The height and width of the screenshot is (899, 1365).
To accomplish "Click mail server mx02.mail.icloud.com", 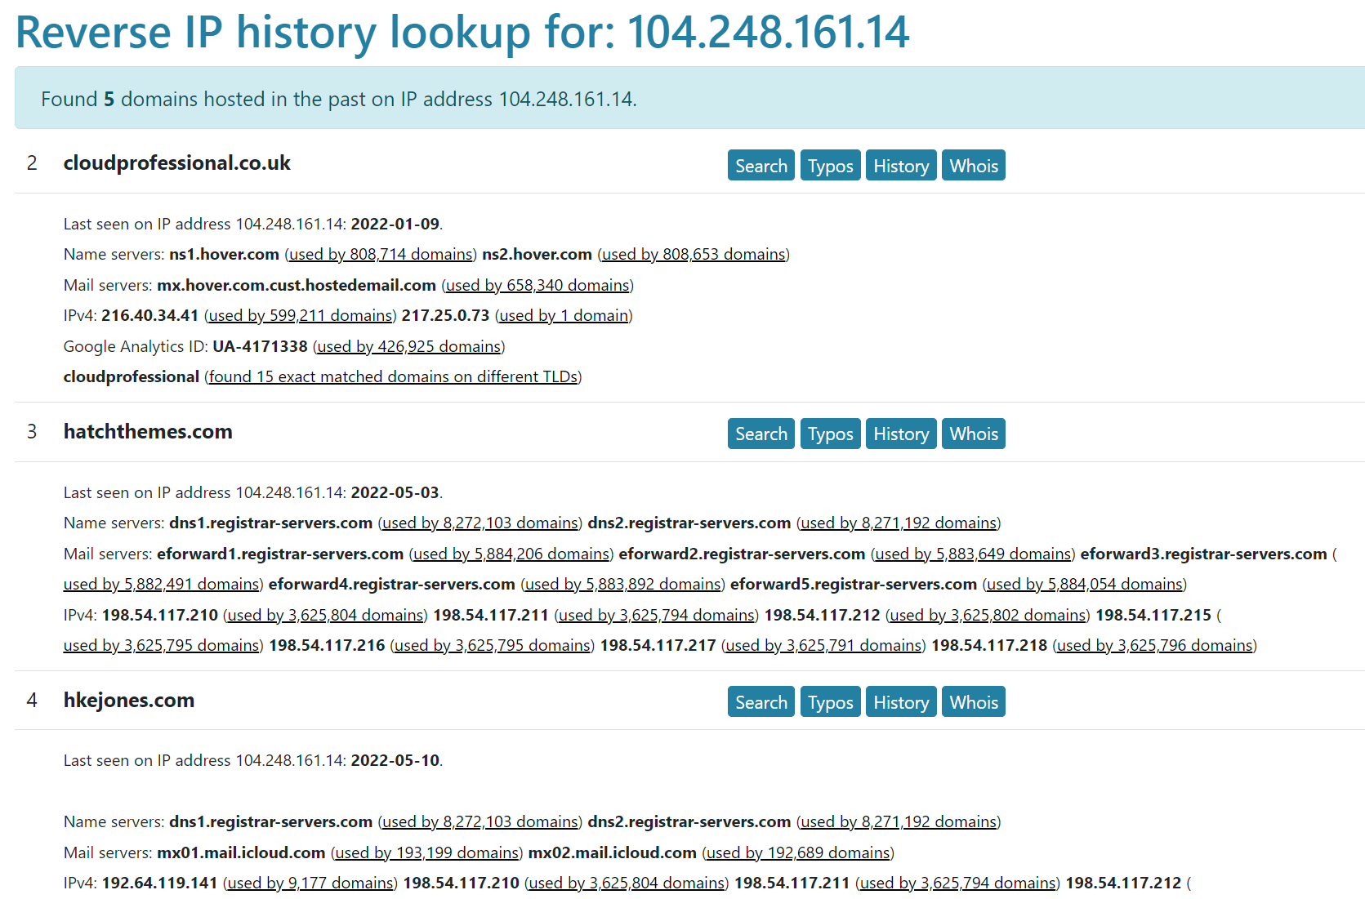I will [612, 852].
